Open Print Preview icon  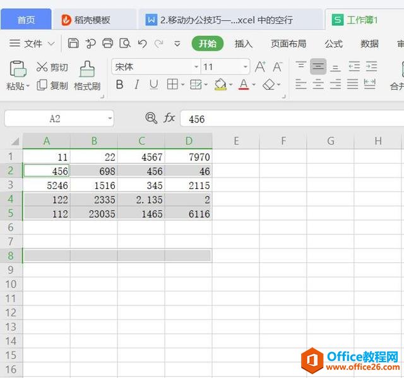125,44
